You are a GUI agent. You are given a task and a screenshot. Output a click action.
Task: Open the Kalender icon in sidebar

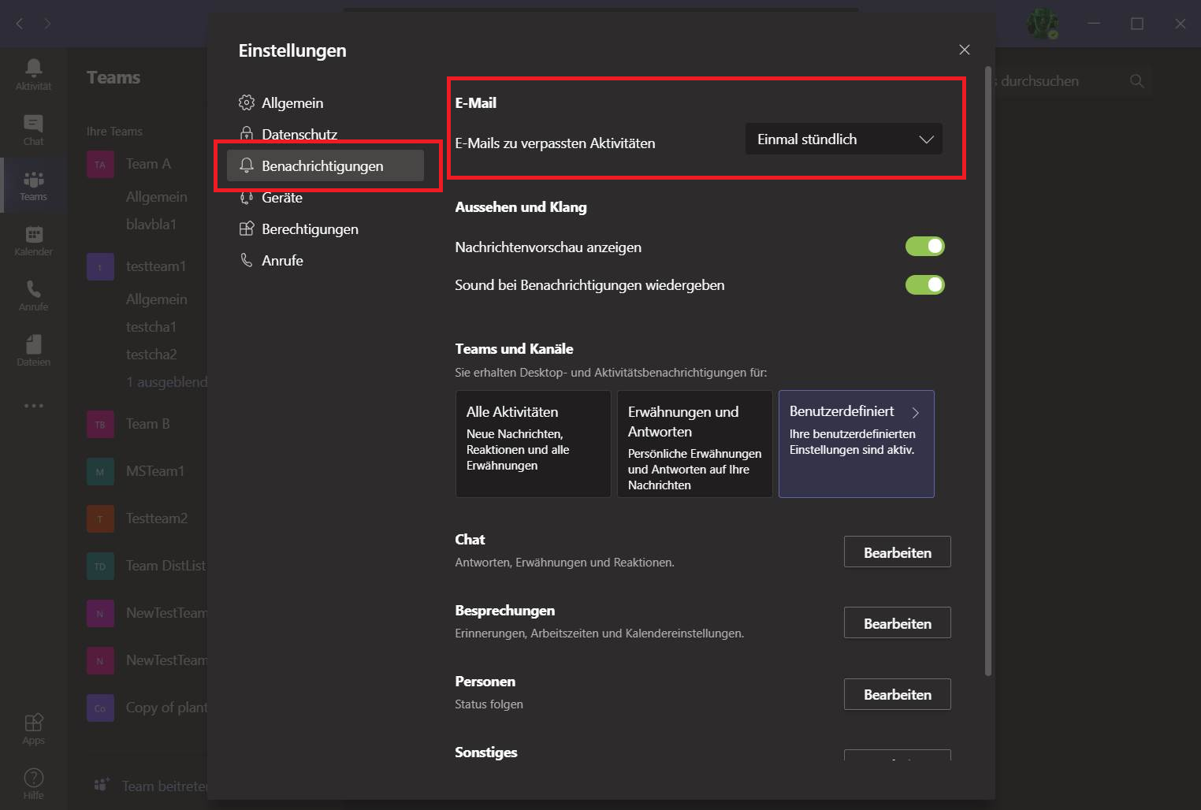[x=33, y=234]
